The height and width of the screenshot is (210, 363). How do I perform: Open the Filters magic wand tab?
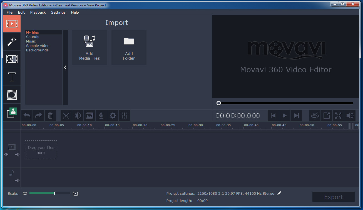(12, 41)
